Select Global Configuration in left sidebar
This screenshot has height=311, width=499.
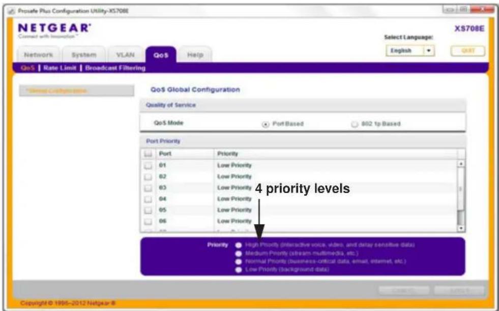pyautogui.click(x=76, y=90)
